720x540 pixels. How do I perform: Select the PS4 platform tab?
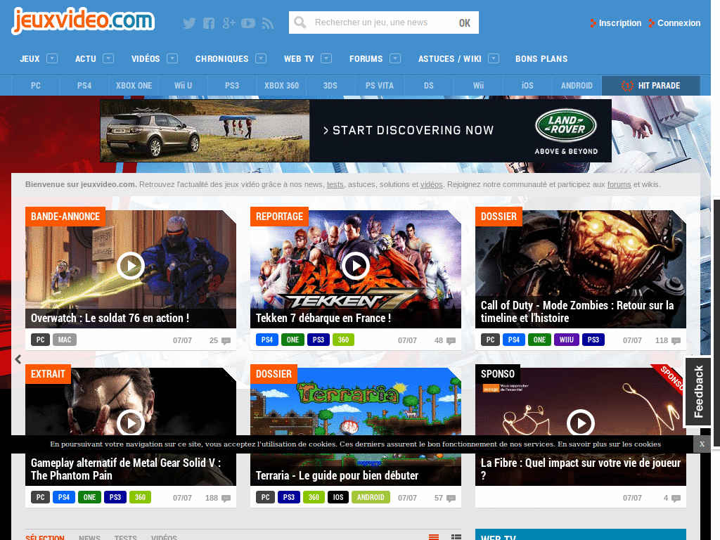click(x=84, y=85)
